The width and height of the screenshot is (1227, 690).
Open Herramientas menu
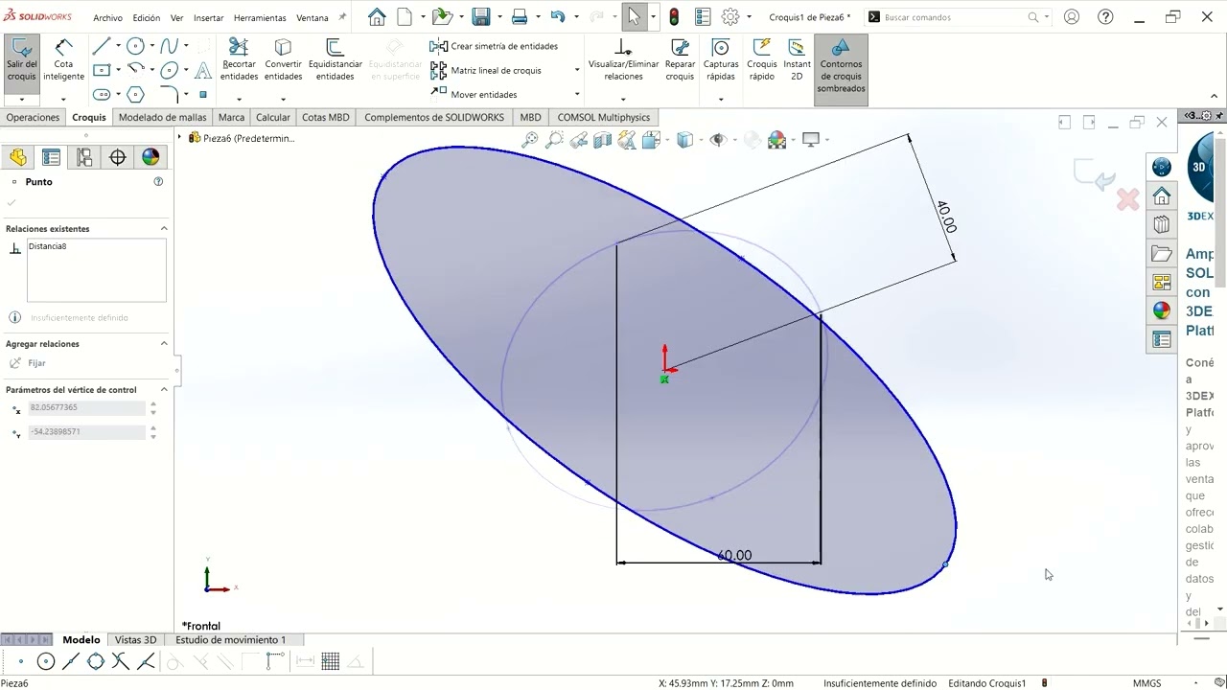(x=260, y=18)
